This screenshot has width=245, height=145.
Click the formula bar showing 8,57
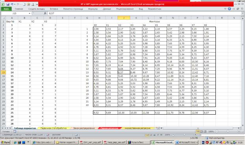click(x=144, y=13)
